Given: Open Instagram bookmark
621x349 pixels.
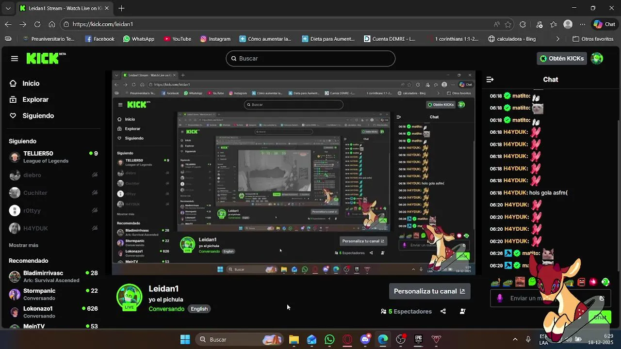Looking at the screenshot, I should tap(215, 39).
